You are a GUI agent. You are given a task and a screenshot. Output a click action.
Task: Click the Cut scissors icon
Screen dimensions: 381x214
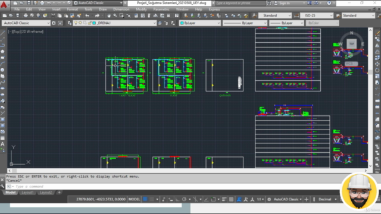(53, 15)
